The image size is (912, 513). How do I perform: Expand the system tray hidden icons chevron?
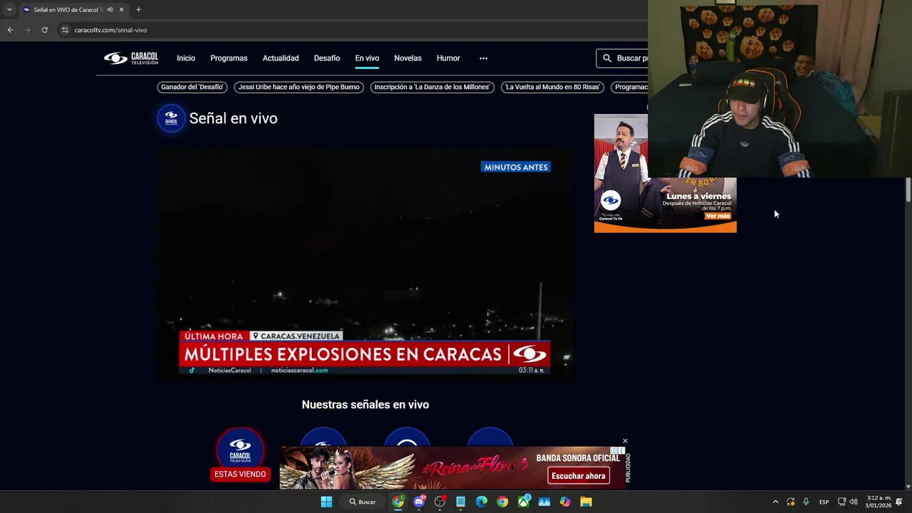pyautogui.click(x=775, y=502)
